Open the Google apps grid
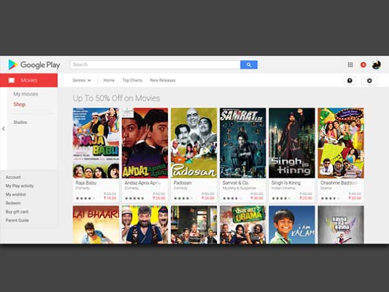The height and width of the screenshot is (292, 389). click(350, 65)
